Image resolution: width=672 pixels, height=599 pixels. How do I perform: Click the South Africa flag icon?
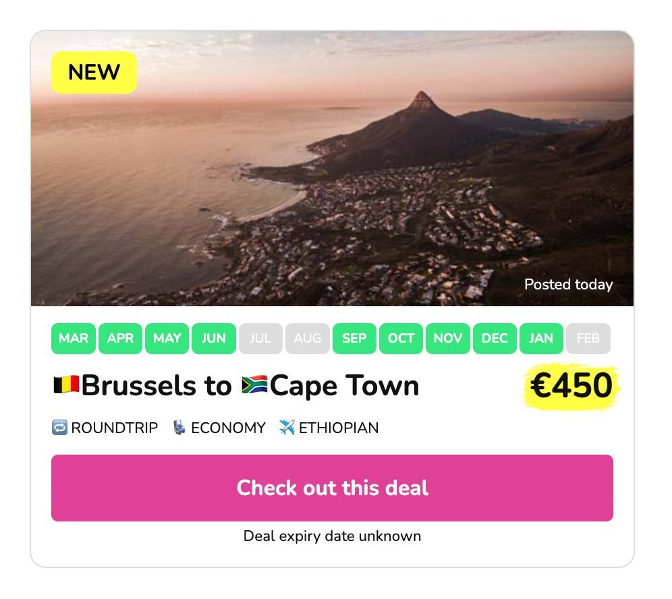pos(254,386)
